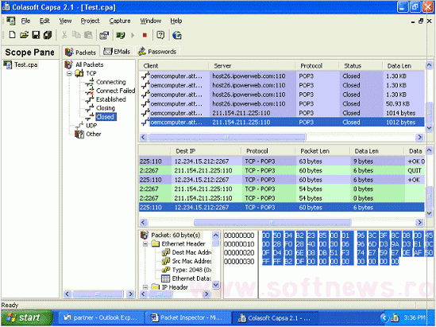This screenshot has width=436, height=327.
Task: Click the Copy toolbar icon
Action: 76,35
